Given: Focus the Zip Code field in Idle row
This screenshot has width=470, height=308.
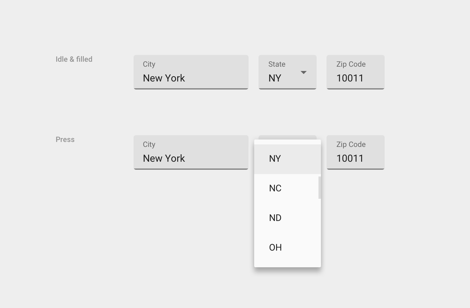Looking at the screenshot, I should pyautogui.click(x=356, y=72).
